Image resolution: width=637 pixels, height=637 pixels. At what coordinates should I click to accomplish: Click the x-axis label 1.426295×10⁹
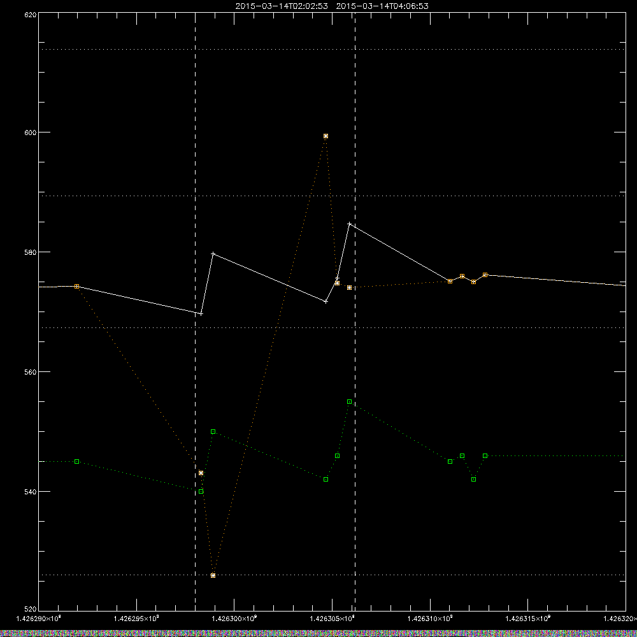(136, 619)
